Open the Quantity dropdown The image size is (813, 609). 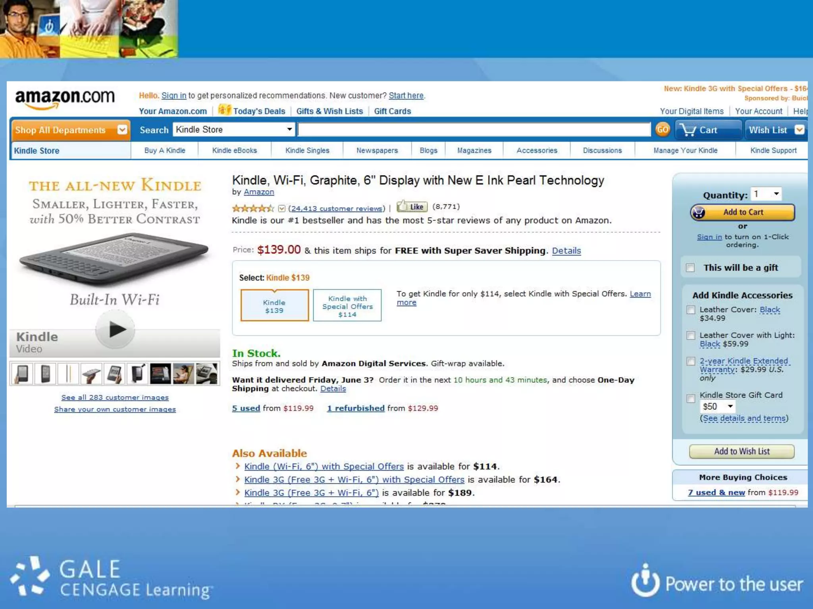[x=766, y=194]
